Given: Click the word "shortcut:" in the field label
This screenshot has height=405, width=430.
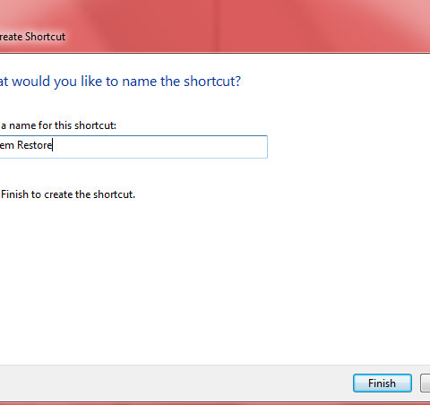Looking at the screenshot, I should pyautogui.click(x=95, y=125).
